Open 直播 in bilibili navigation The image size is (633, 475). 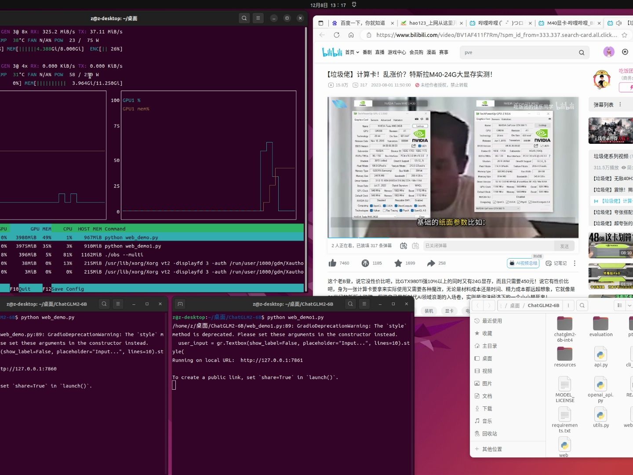click(380, 52)
